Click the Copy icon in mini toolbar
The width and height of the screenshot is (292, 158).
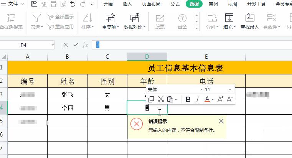click(x=151, y=99)
